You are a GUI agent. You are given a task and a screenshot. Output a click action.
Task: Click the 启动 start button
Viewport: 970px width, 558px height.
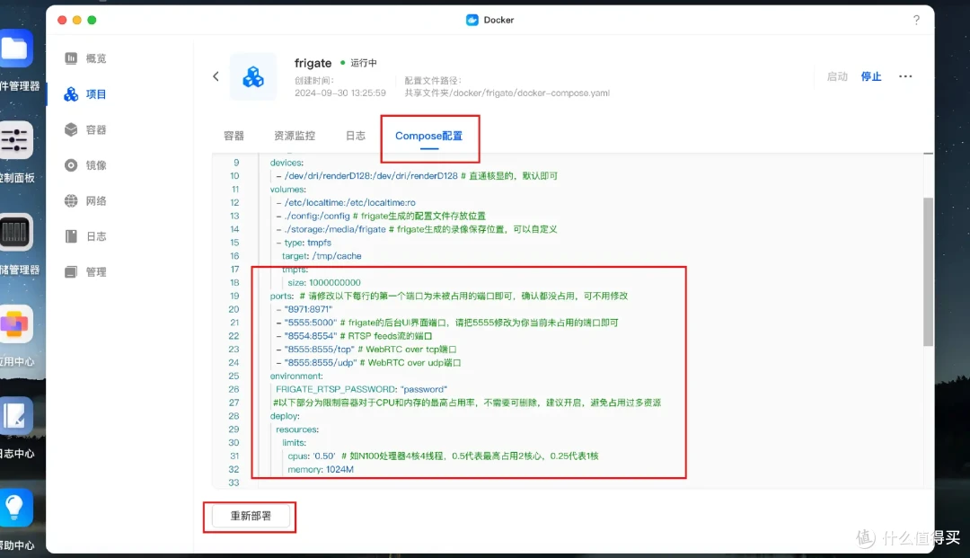tap(837, 76)
